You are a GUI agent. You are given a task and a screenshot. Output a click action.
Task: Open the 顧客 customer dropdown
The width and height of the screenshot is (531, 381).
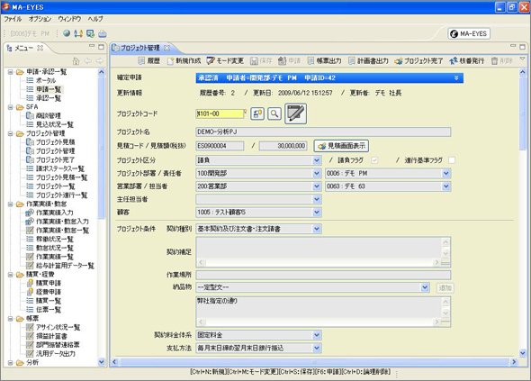point(316,213)
